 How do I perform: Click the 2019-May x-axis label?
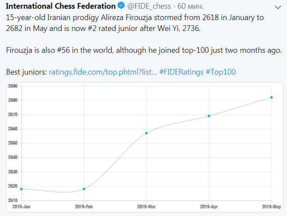pos(271,206)
